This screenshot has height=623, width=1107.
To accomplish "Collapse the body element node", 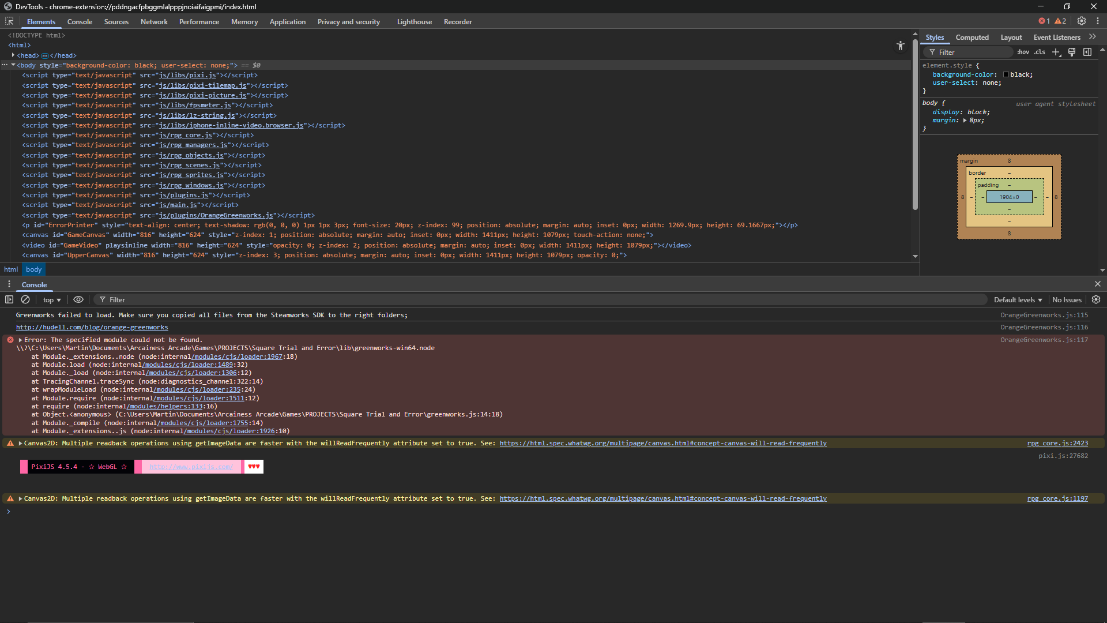I will click(13, 65).
